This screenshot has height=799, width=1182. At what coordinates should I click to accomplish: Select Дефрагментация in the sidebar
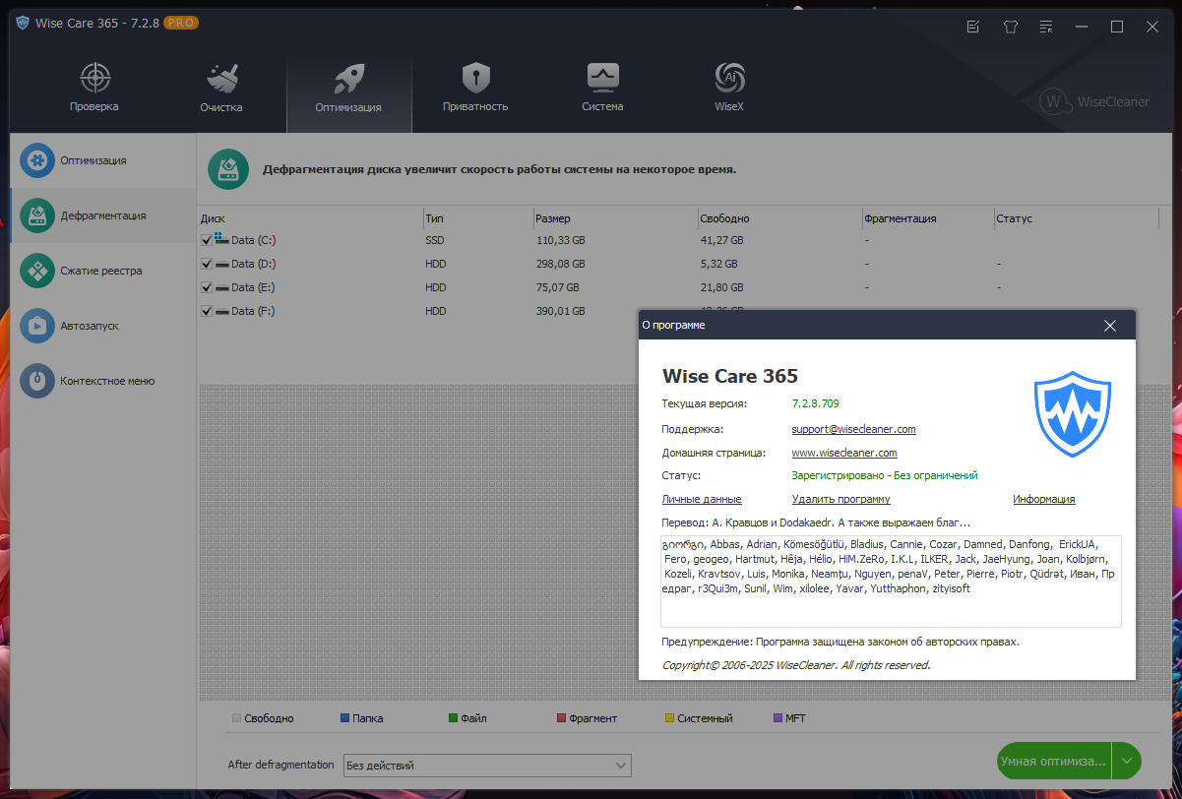pyautogui.click(x=103, y=215)
